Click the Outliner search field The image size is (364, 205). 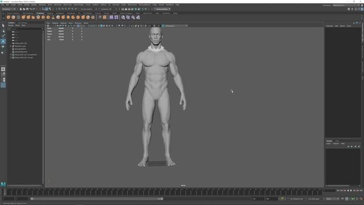(26, 29)
